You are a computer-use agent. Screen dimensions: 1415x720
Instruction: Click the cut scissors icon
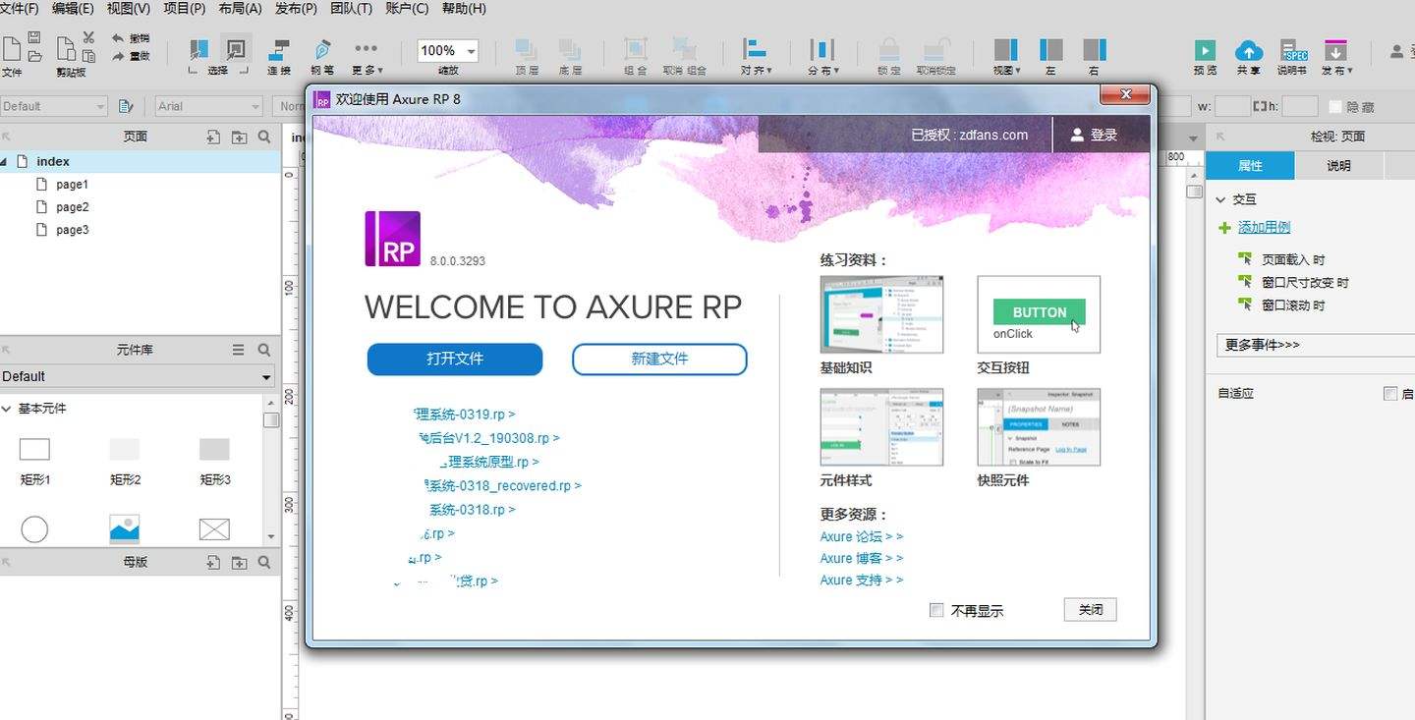click(88, 37)
